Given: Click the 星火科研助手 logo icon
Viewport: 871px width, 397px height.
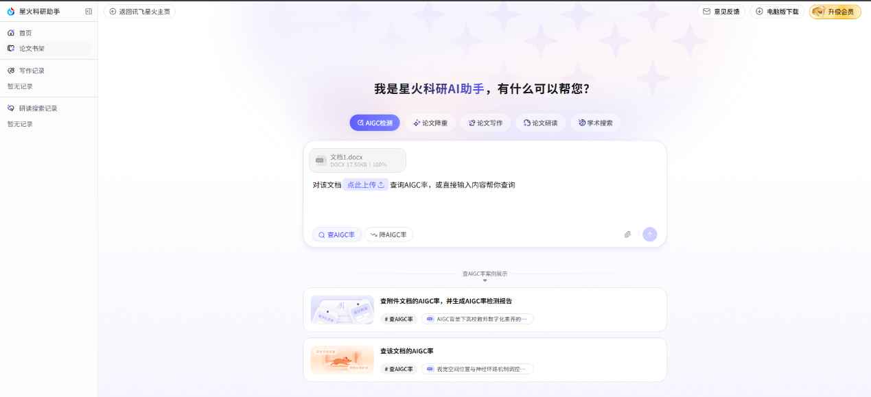Looking at the screenshot, I should coord(10,11).
